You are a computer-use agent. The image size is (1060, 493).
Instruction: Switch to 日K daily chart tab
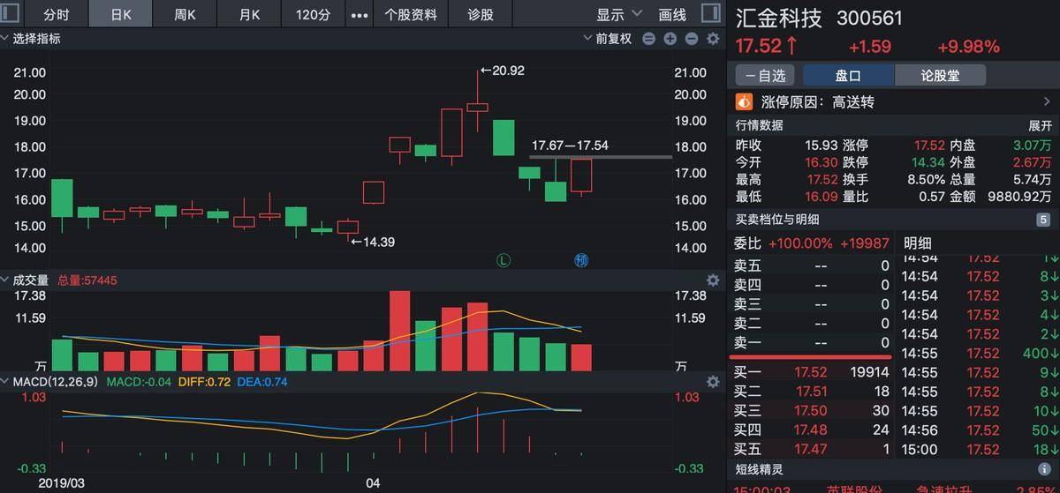click(x=121, y=15)
